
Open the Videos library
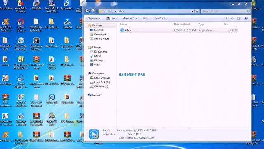[x=98, y=65]
